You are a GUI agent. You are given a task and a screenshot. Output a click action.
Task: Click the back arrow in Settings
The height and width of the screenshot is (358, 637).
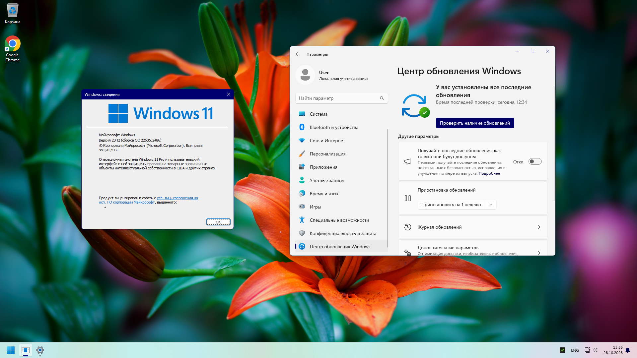point(298,54)
